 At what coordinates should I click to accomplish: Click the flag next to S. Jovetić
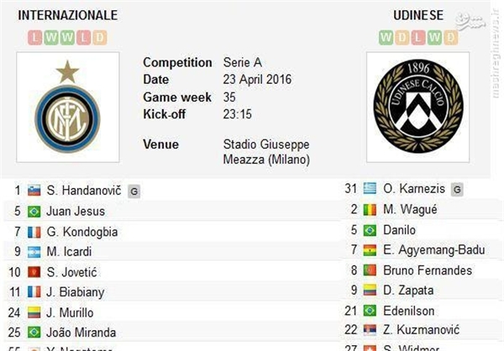pyautogui.click(x=34, y=271)
